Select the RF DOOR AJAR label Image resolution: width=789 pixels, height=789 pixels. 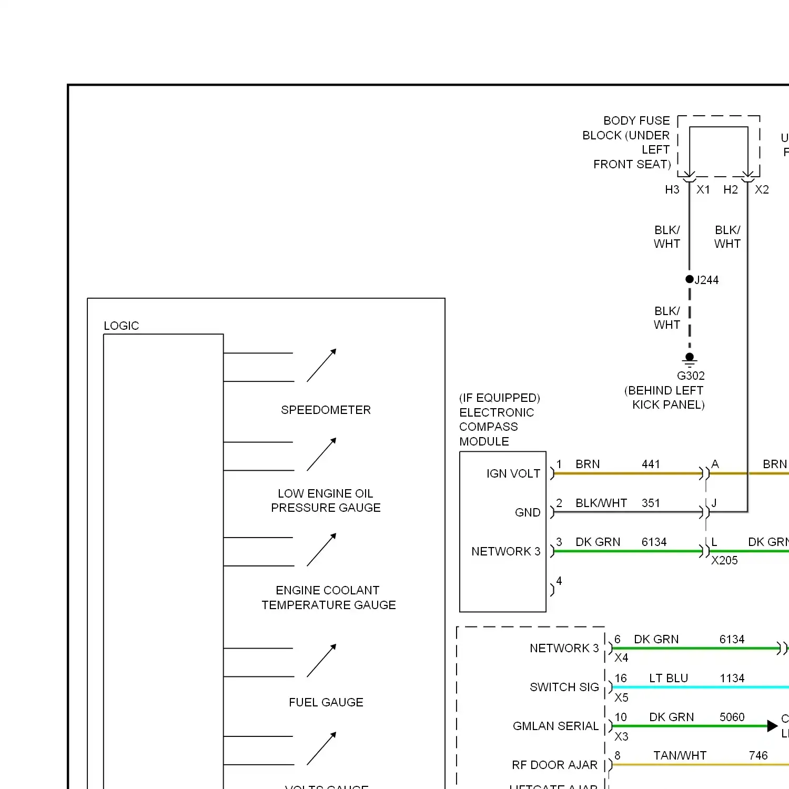[554, 765]
